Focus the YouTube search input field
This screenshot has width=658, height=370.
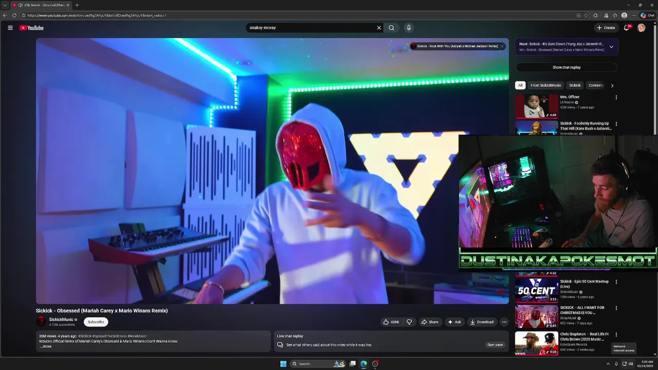point(311,28)
